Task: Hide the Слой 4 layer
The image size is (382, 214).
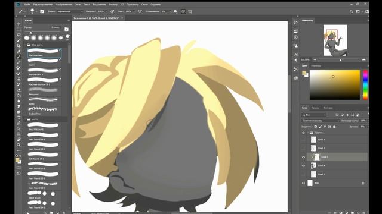Action: [x=304, y=166]
